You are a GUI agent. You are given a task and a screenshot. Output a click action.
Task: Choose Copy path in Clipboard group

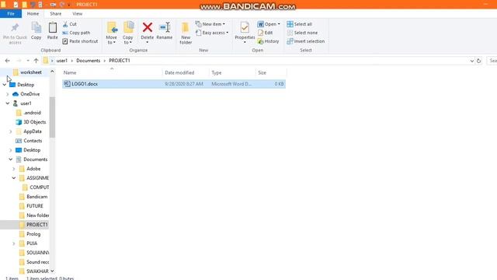pyautogui.click(x=76, y=33)
